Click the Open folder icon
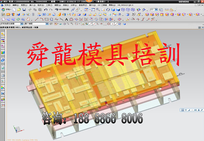The height and width of the screenshot is (141, 204). click(x=19, y=10)
